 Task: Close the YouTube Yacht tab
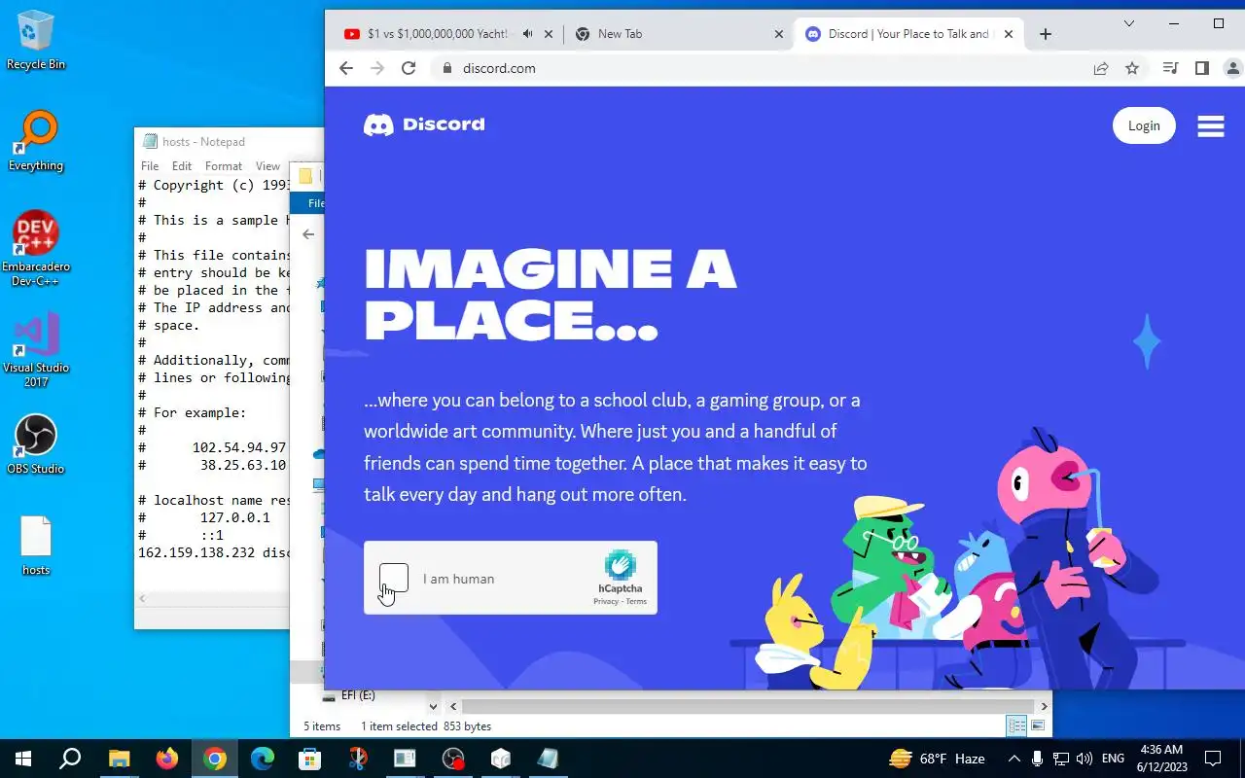[x=549, y=34]
